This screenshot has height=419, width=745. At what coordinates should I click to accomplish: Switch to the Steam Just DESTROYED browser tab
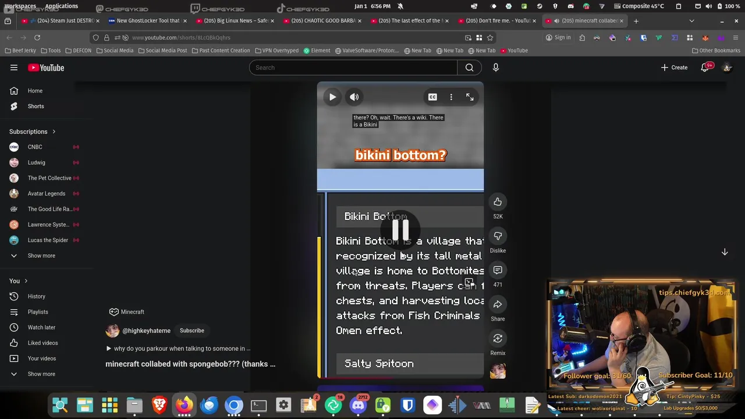pos(61,21)
